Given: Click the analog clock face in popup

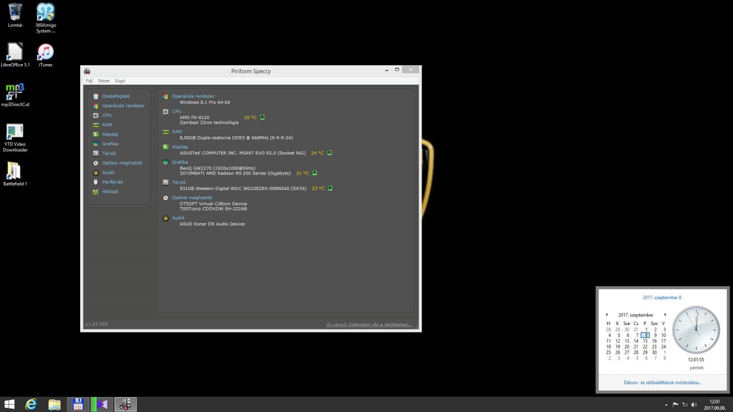Looking at the screenshot, I should point(696,330).
